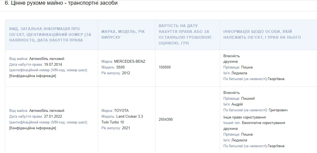
Task: Select the first column header about object type
Action: [x=50, y=34]
